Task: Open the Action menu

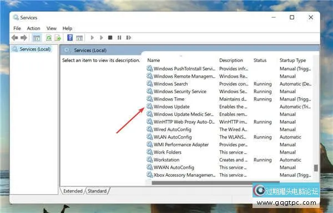Action: tap(33, 28)
